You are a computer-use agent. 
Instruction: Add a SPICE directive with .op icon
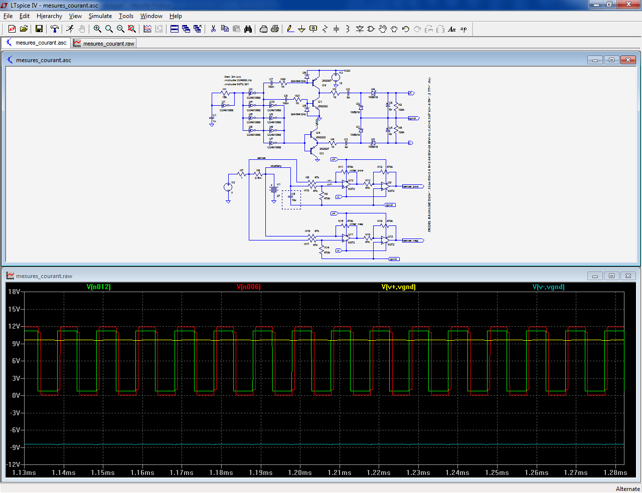pyautogui.click(x=463, y=29)
